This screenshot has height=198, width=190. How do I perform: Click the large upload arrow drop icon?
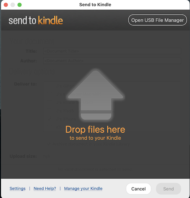(95, 95)
